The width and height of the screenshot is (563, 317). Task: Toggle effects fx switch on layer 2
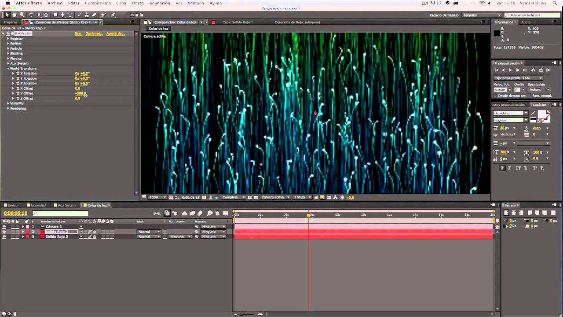(95, 232)
